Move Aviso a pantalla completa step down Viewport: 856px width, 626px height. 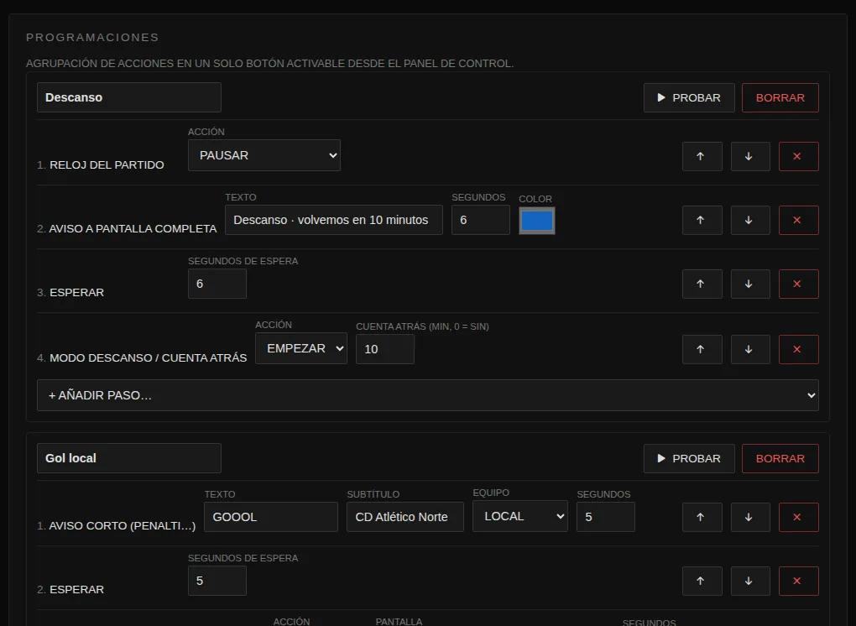point(750,220)
